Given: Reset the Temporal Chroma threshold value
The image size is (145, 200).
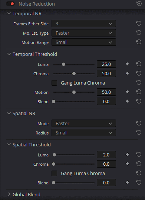Looking at the screenshot, I should pos(139,73).
